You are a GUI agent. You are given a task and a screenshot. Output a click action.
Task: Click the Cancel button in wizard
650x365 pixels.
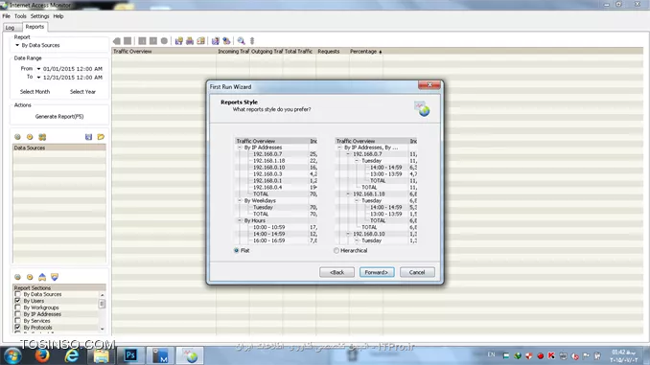pos(417,272)
